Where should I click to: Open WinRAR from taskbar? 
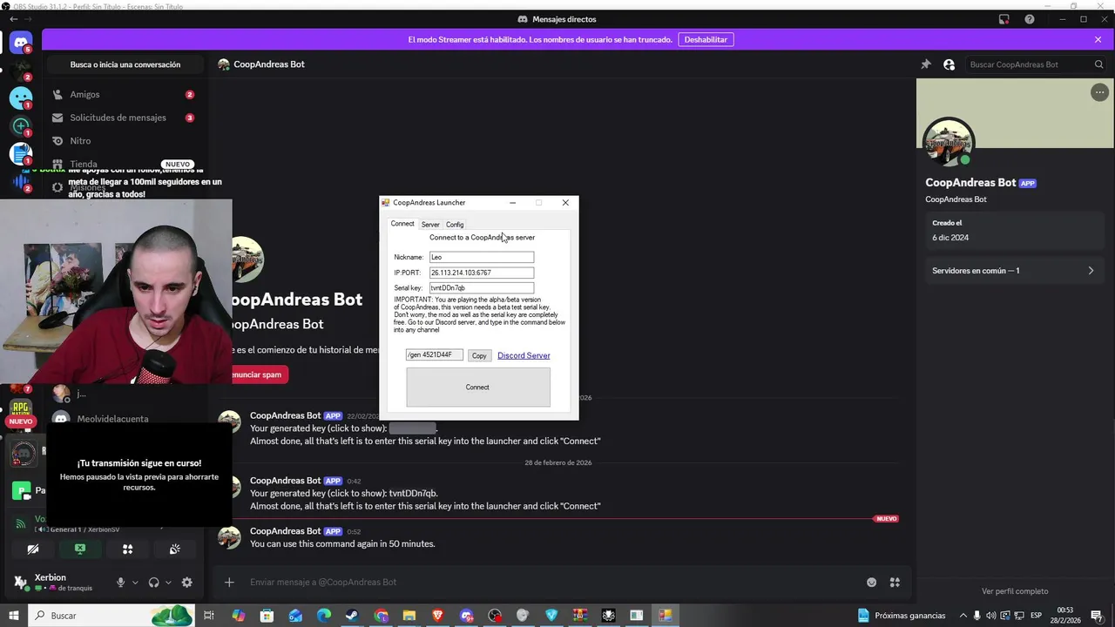(579, 616)
